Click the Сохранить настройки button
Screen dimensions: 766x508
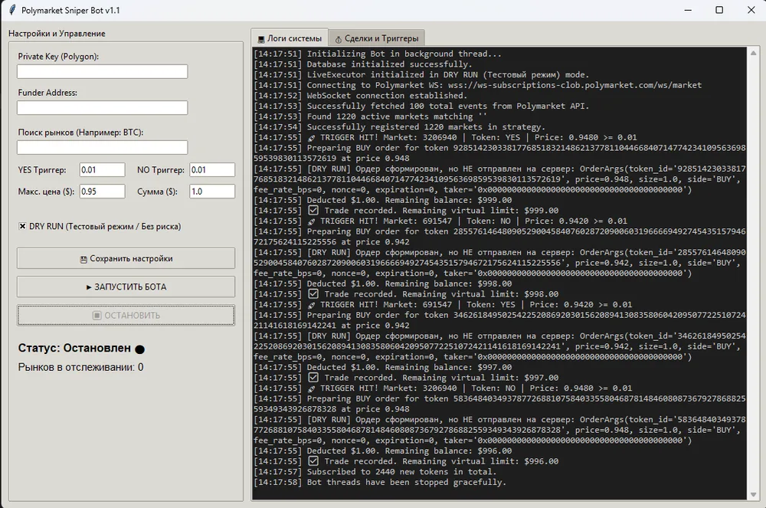point(126,258)
